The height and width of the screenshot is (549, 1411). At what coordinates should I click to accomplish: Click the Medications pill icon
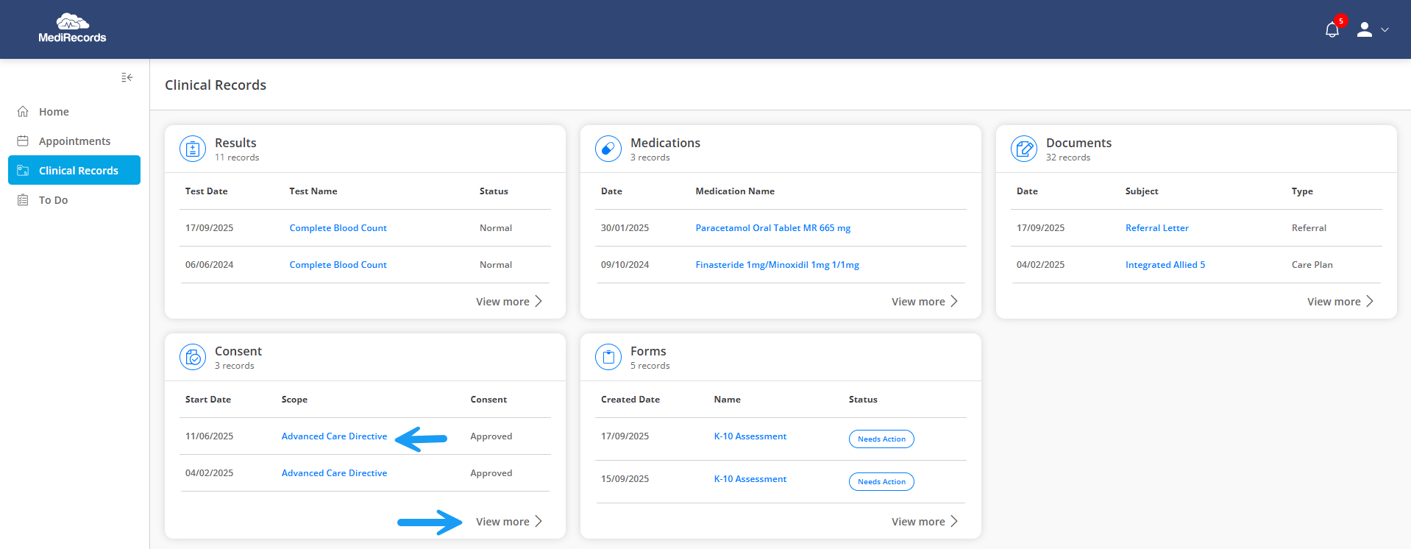pyautogui.click(x=608, y=149)
